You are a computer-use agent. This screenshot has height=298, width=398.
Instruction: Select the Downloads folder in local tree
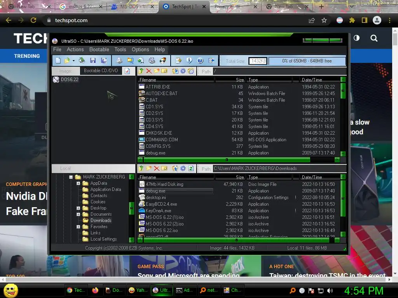tap(101, 220)
